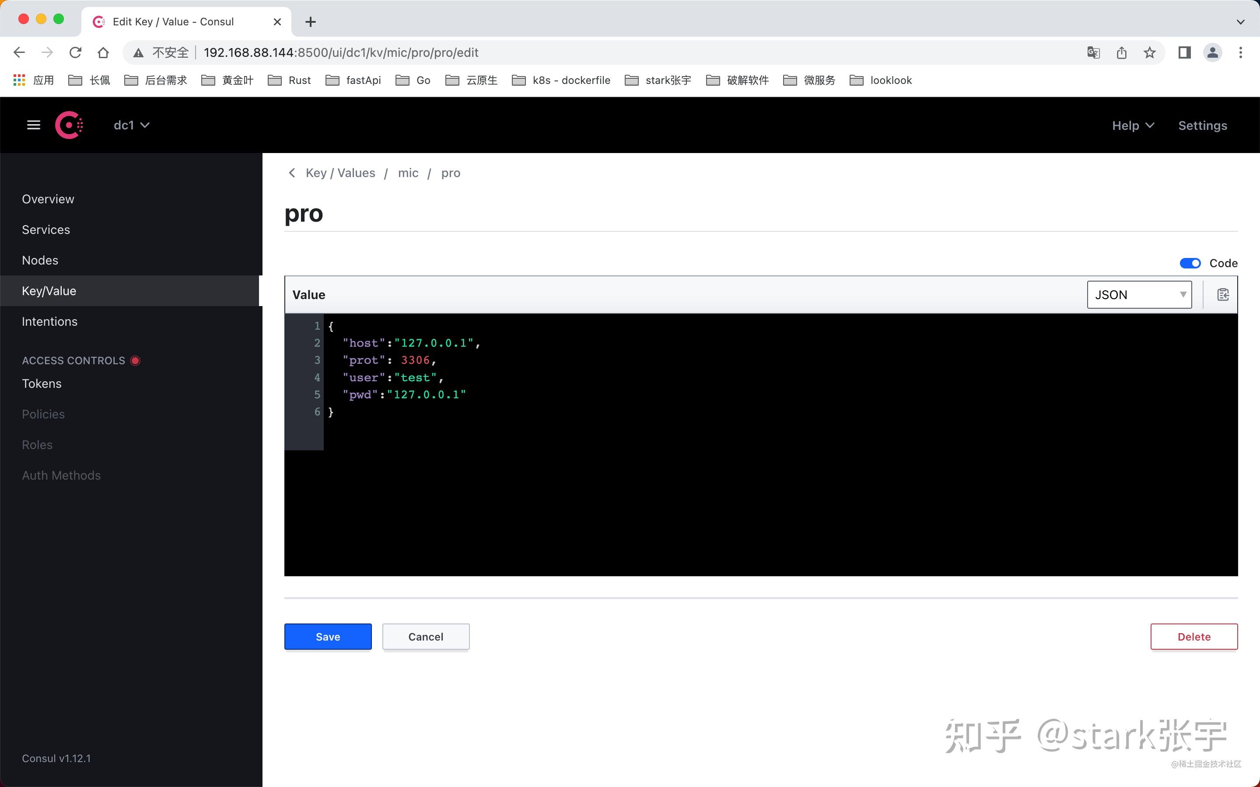Viewport: 1260px width, 787px height.
Task: Go to browser home page icon
Action: tap(103, 52)
